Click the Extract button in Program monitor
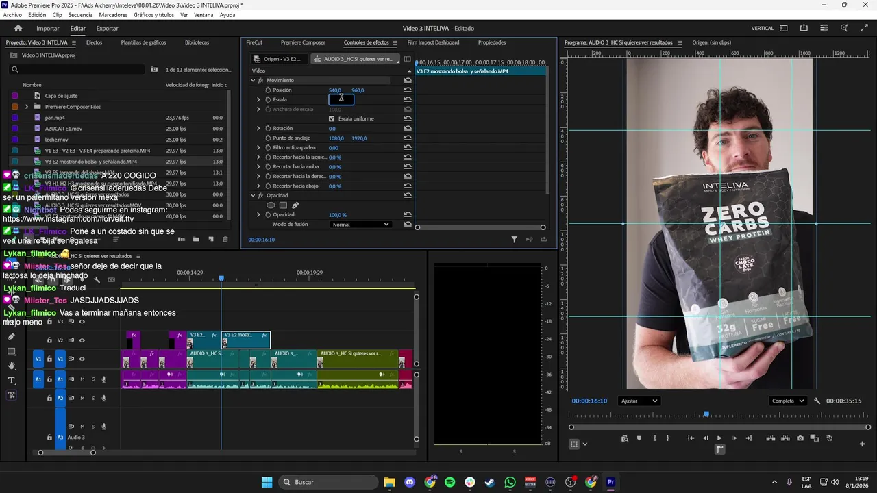 pyautogui.click(x=785, y=438)
